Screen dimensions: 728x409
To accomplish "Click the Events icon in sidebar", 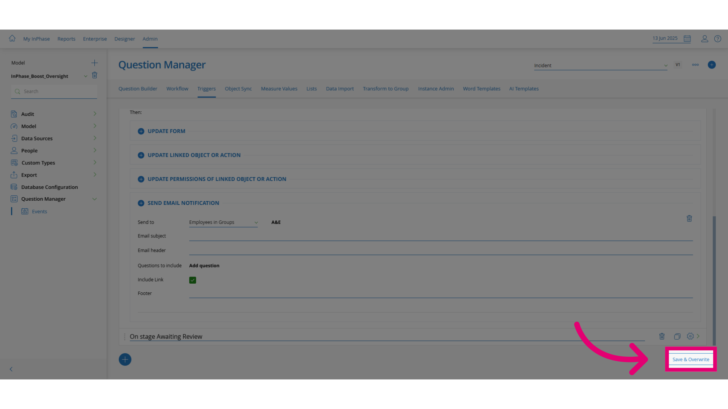I will point(25,211).
